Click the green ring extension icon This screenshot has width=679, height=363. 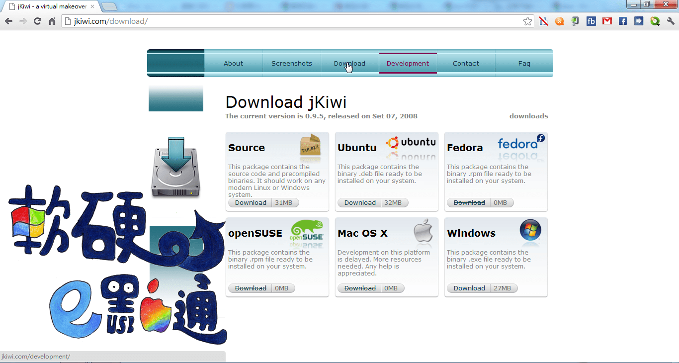655,21
